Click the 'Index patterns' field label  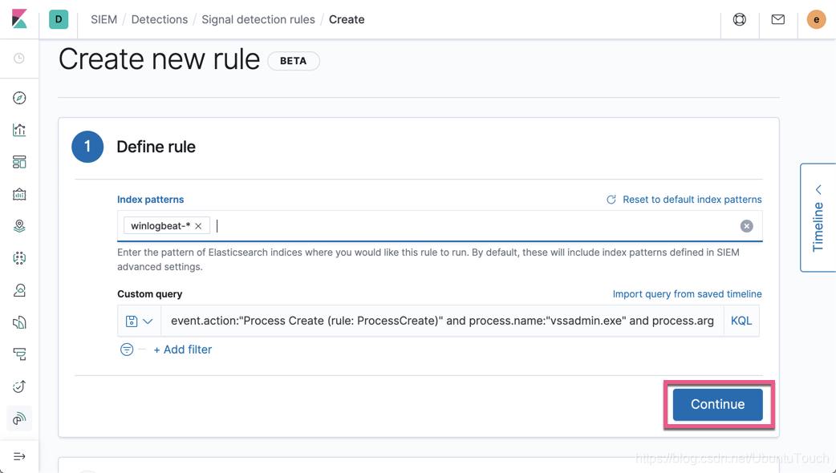point(150,199)
